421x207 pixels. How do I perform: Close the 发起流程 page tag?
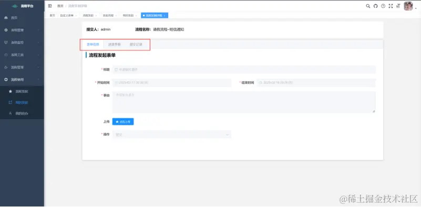tap(116, 16)
